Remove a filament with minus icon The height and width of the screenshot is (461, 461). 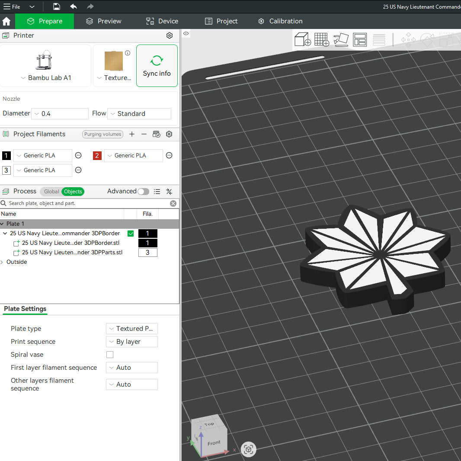coord(144,134)
